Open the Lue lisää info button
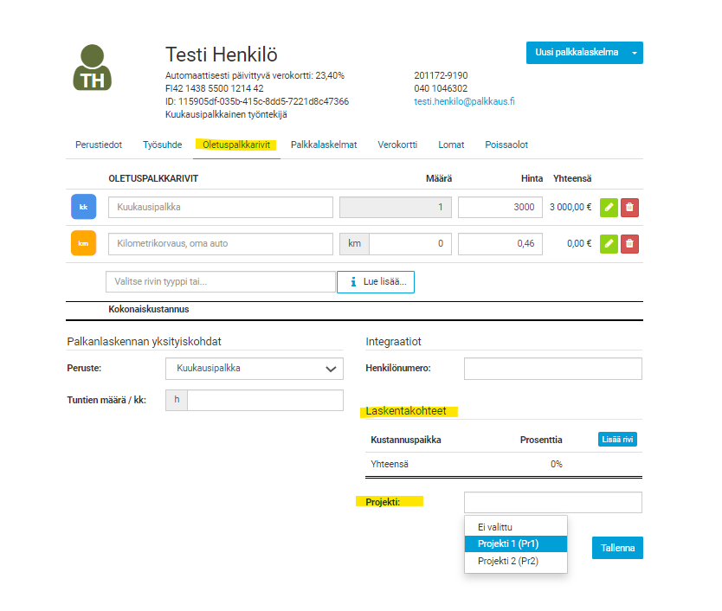722x611 pixels. tap(376, 282)
